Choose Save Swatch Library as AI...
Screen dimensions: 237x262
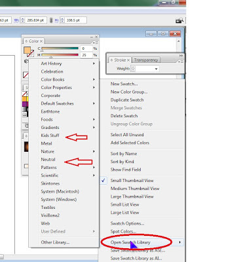click(x=142, y=258)
